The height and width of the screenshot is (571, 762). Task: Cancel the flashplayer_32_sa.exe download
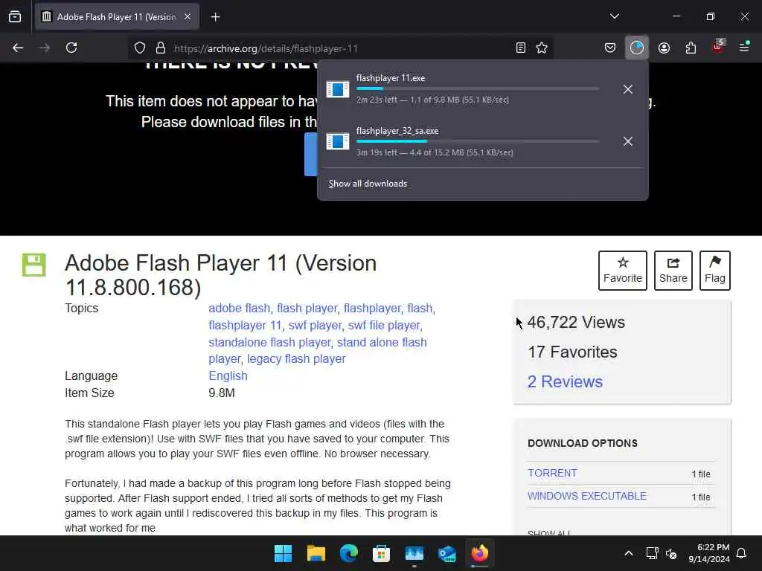pyautogui.click(x=628, y=141)
